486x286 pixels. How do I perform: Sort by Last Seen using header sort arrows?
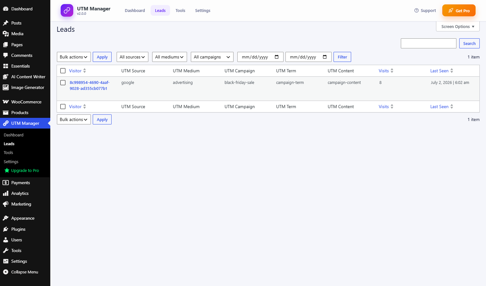coord(452,71)
